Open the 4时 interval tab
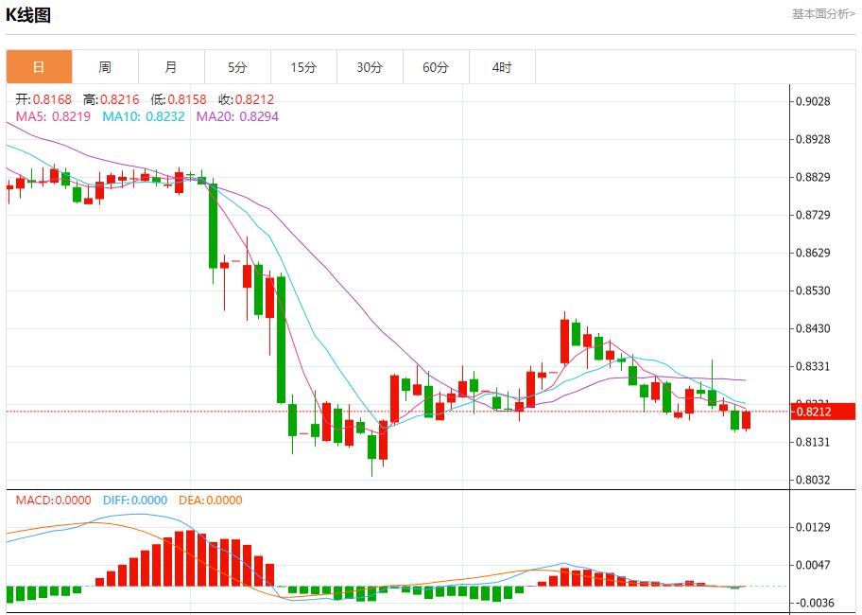 click(502, 67)
